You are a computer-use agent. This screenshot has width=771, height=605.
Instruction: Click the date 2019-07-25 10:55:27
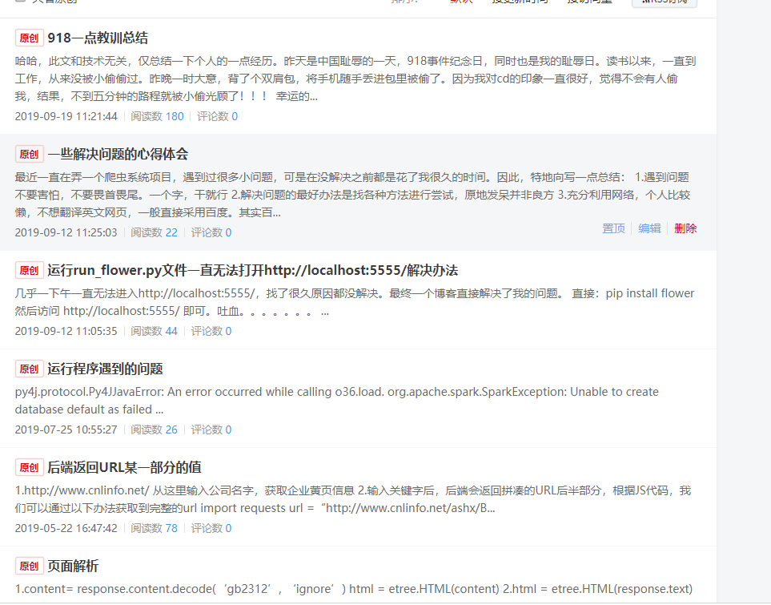tap(66, 430)
